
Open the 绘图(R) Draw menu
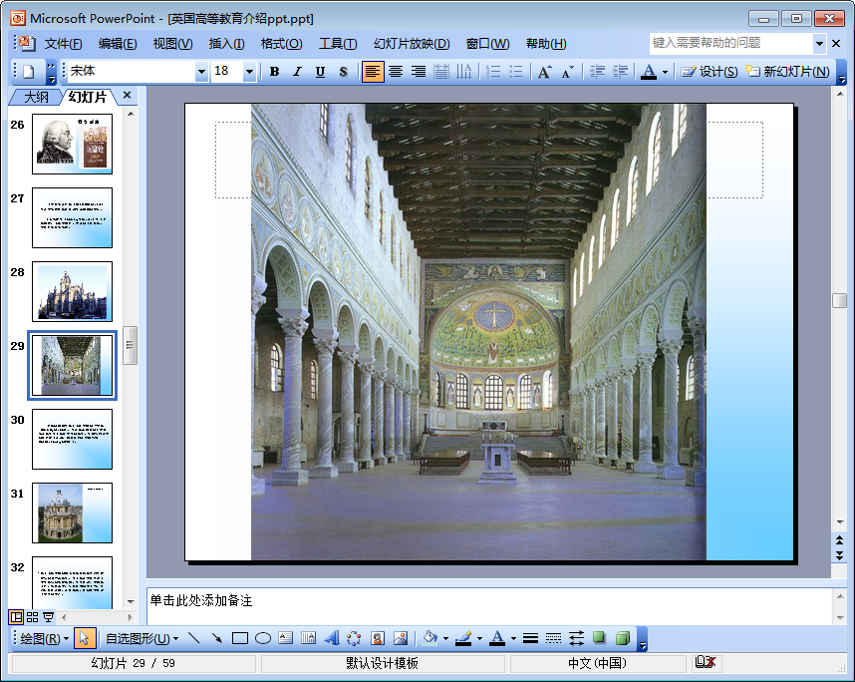coord(44,638)
